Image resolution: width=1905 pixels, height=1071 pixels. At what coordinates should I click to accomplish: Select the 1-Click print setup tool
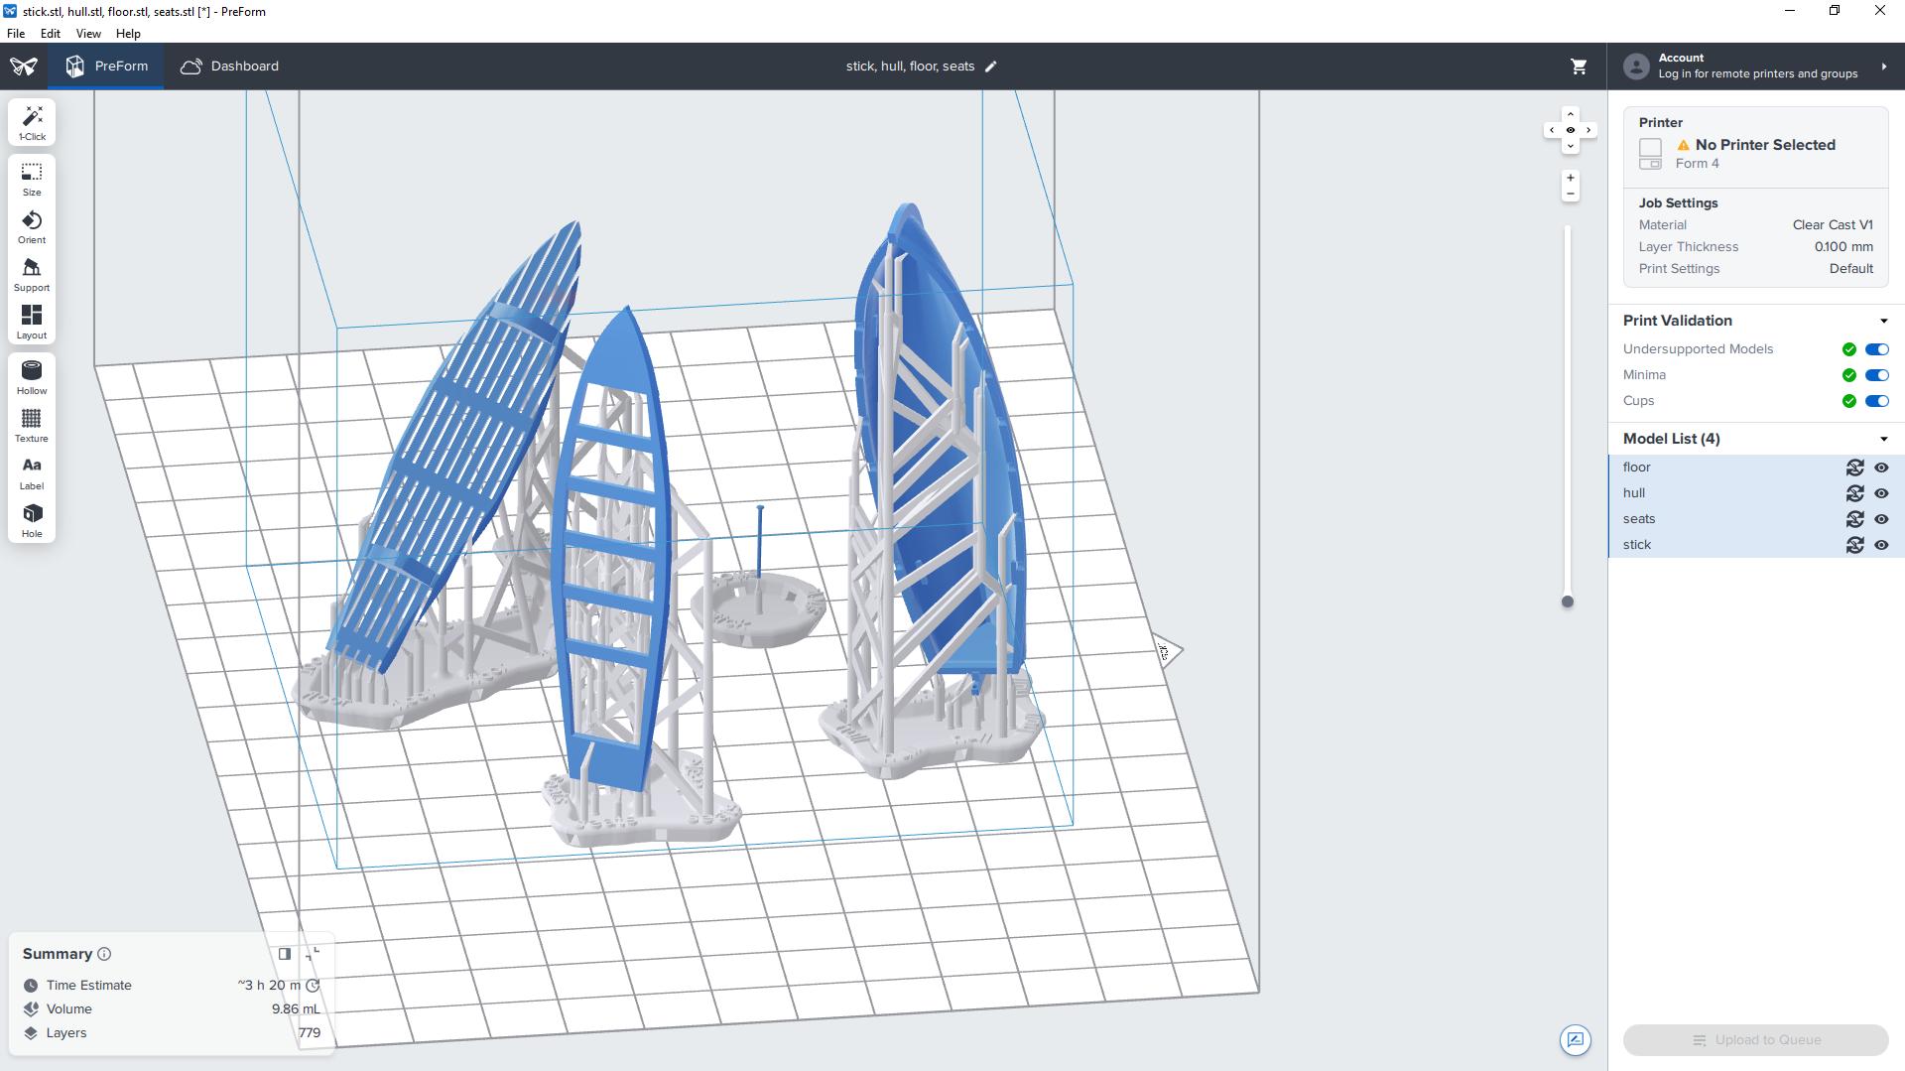point(32,123)
